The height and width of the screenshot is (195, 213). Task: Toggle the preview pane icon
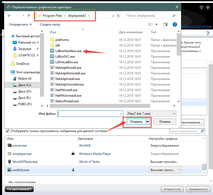click(x=165, y=24)
